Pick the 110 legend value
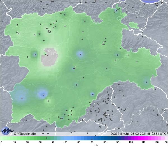Viewport: 168px width, 146px height. point(144,142)
